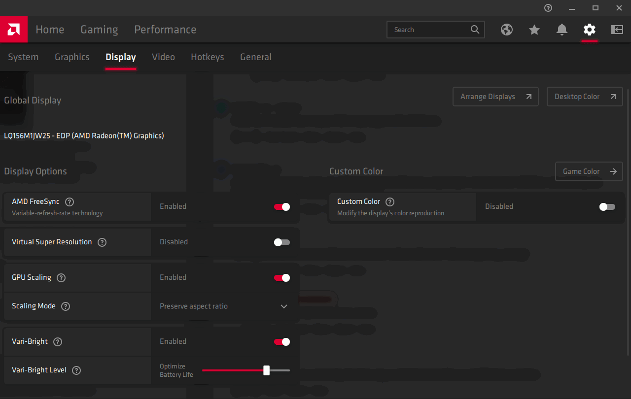The image size is (631, 399).
Task: Switch to the Graphics tab
Action: 72,57
